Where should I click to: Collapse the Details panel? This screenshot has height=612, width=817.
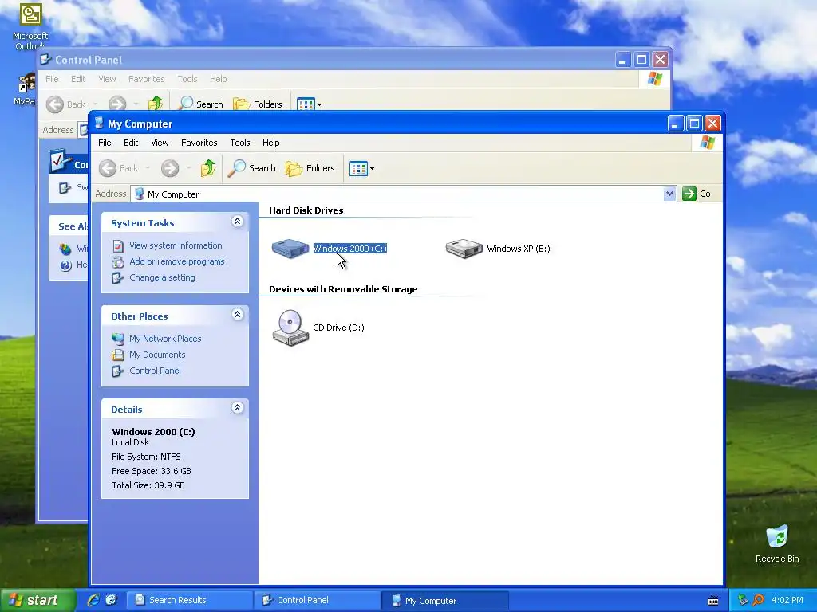(237, 407)
